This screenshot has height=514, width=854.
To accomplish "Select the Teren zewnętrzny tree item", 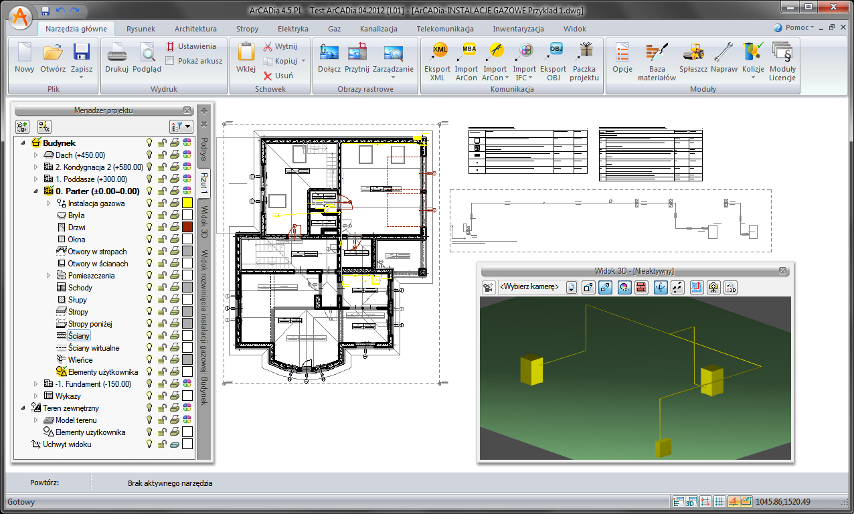I will tap(70, 408).
